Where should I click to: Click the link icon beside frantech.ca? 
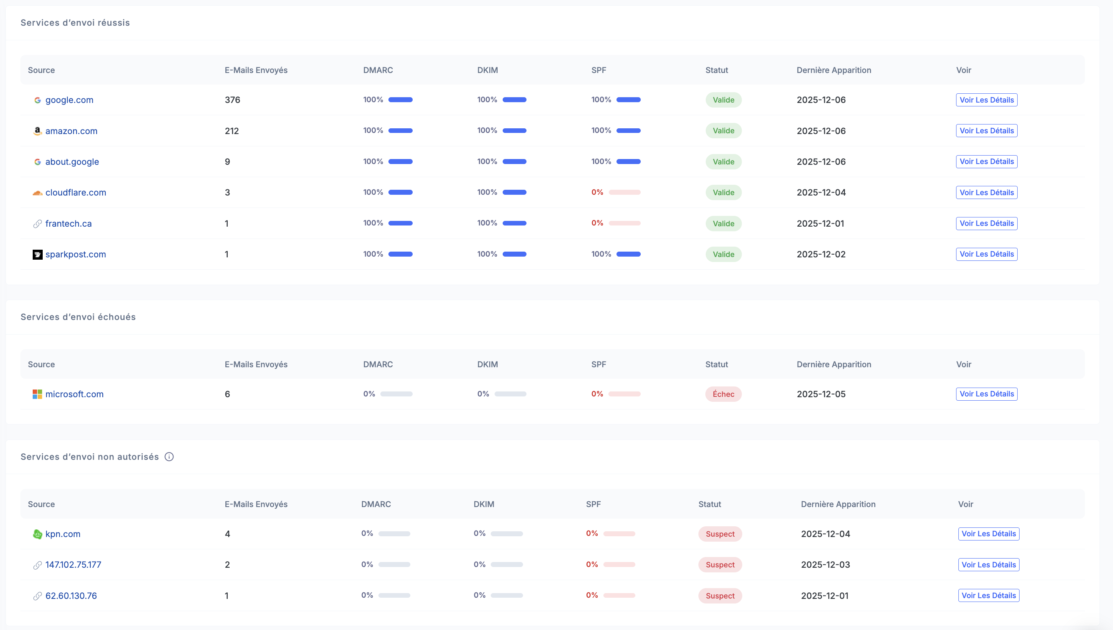(x=38, y=224)
